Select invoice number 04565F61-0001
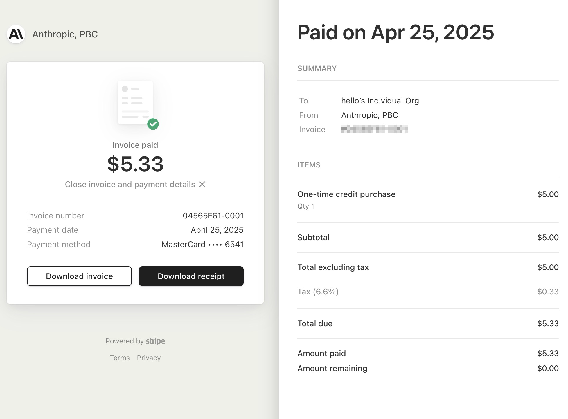568x419 pixels. point(213,216)
